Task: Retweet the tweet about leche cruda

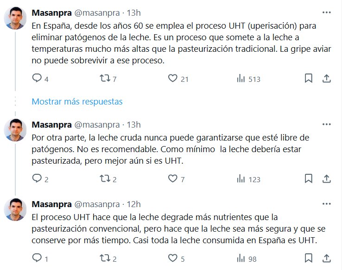Action: pyautogui.click(x=105, y=179)
